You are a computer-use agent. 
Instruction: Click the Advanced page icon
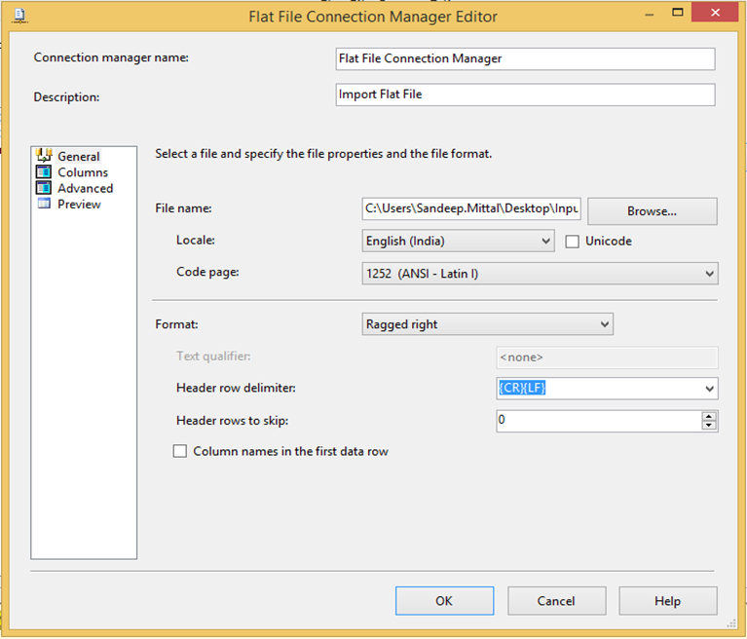click(x=43, y=188)
